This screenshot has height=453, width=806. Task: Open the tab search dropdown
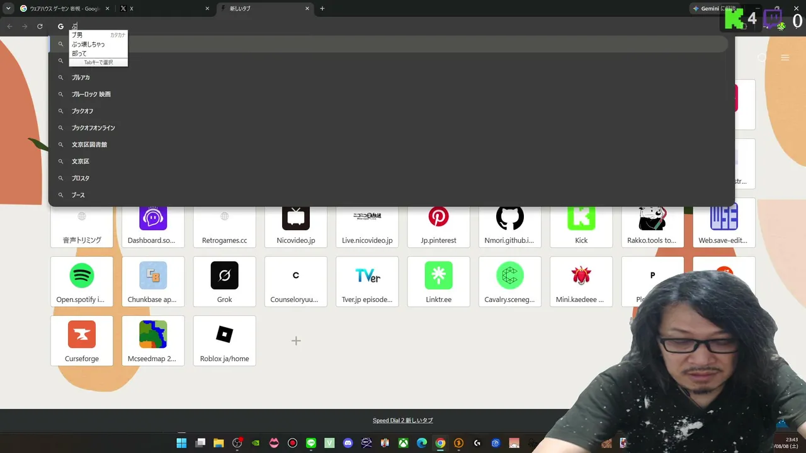[x=8, y=8]
